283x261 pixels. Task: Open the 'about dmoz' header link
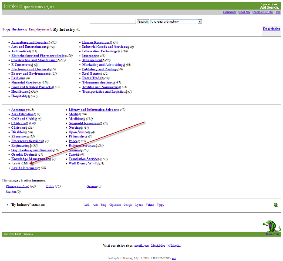[x=229, y=12]
